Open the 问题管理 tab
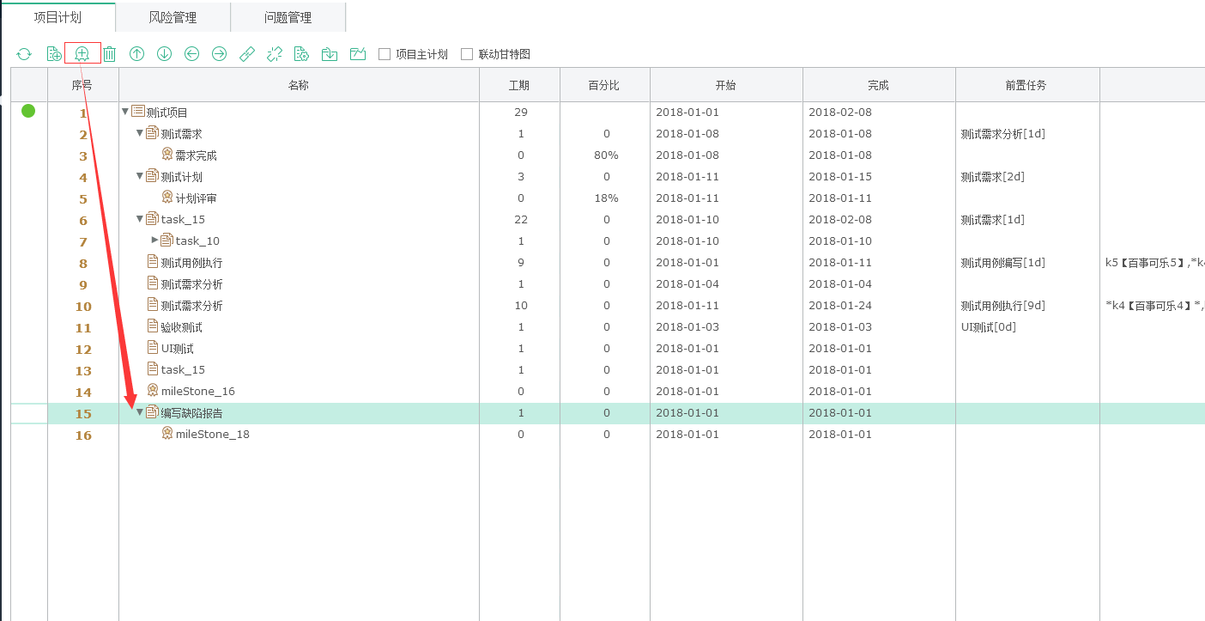Viewport: 1205px width, 621px height. point(288,17)
